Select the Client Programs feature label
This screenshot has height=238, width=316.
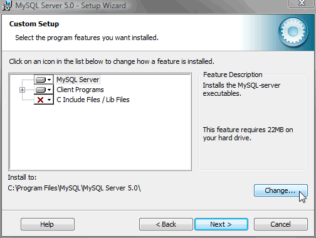pyautogui.click(x=80, y=90)
